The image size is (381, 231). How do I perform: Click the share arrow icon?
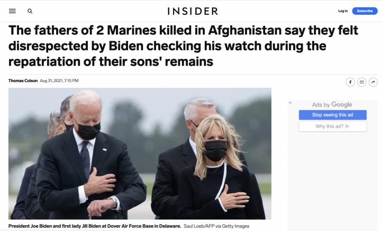(x=373, y=82)
